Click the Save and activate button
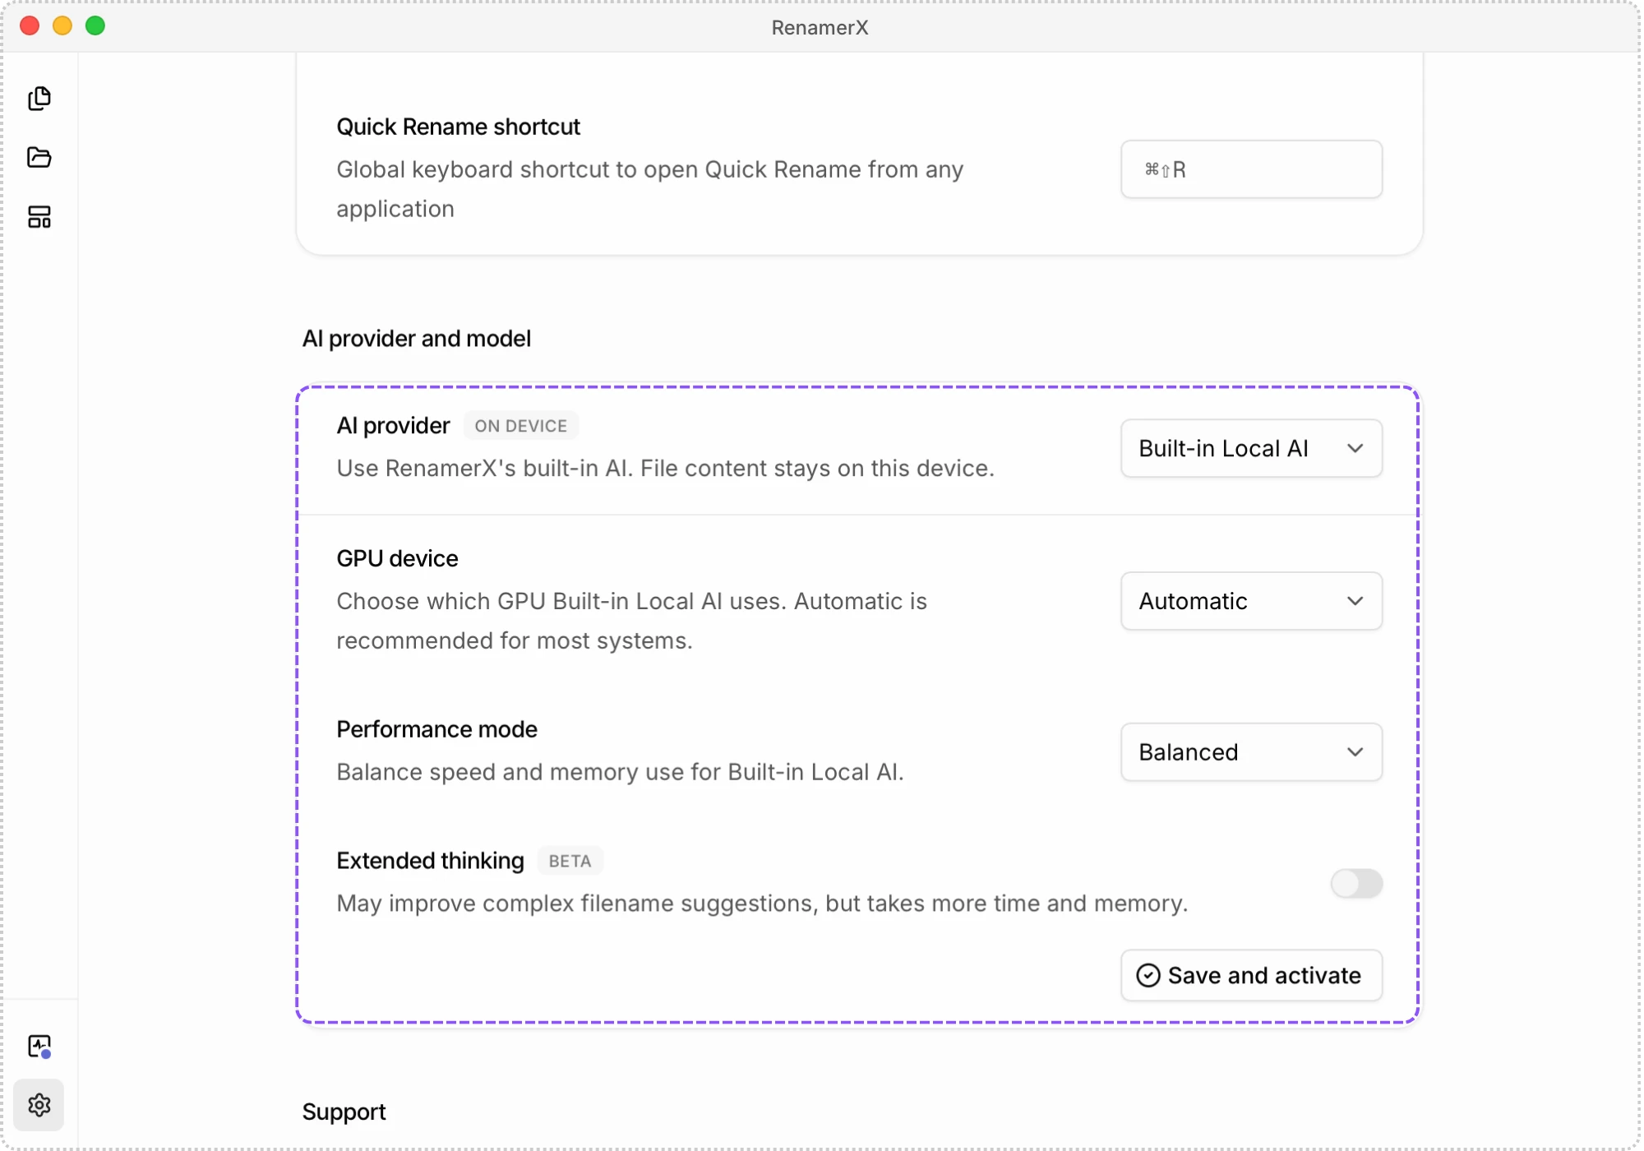The height and width of the screenshot is (1151, 1644). [1251, 975]
